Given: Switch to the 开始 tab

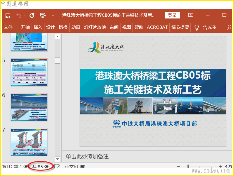Looking at the screenshot, I should point(25,27).
